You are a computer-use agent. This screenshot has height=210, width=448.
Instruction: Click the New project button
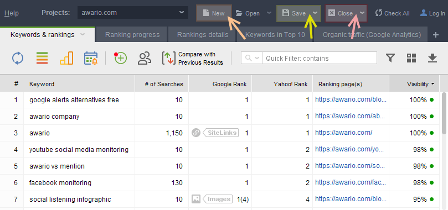(214, 13)
